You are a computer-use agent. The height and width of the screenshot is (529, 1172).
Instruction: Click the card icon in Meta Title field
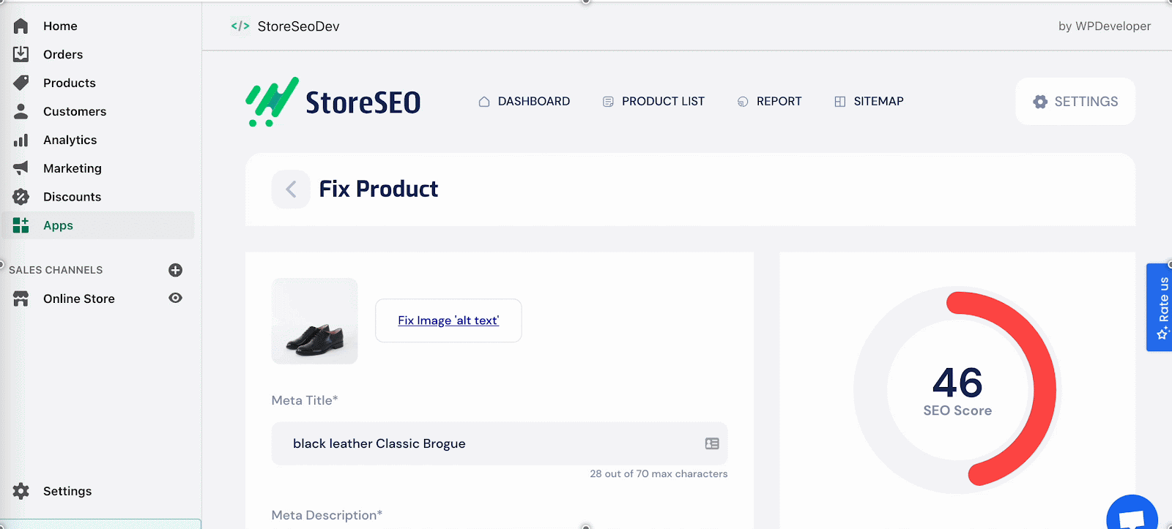coord(712,443)
